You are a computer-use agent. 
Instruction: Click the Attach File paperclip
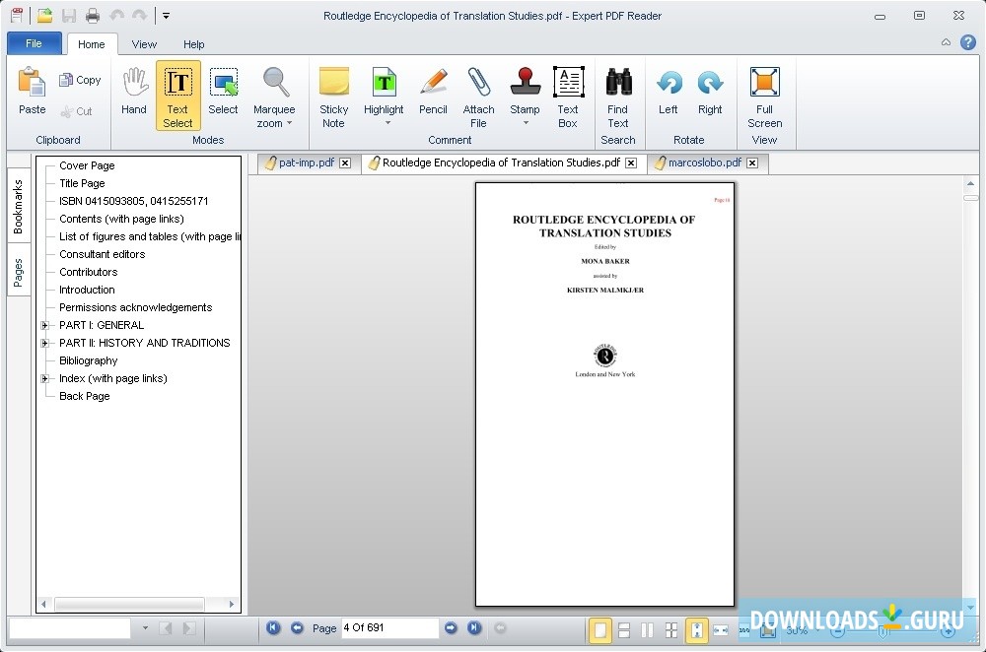(x=478, y=96)
